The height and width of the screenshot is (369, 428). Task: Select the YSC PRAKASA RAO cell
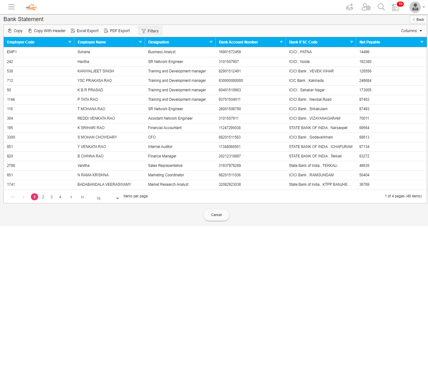95,81
